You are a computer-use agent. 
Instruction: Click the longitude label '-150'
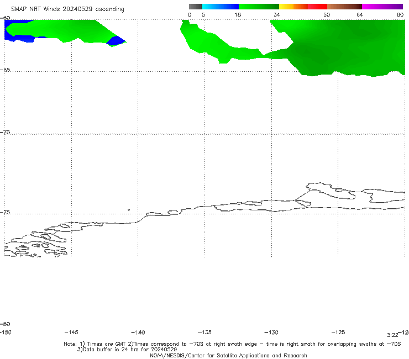pyautogui.click(x=6, y=332)
